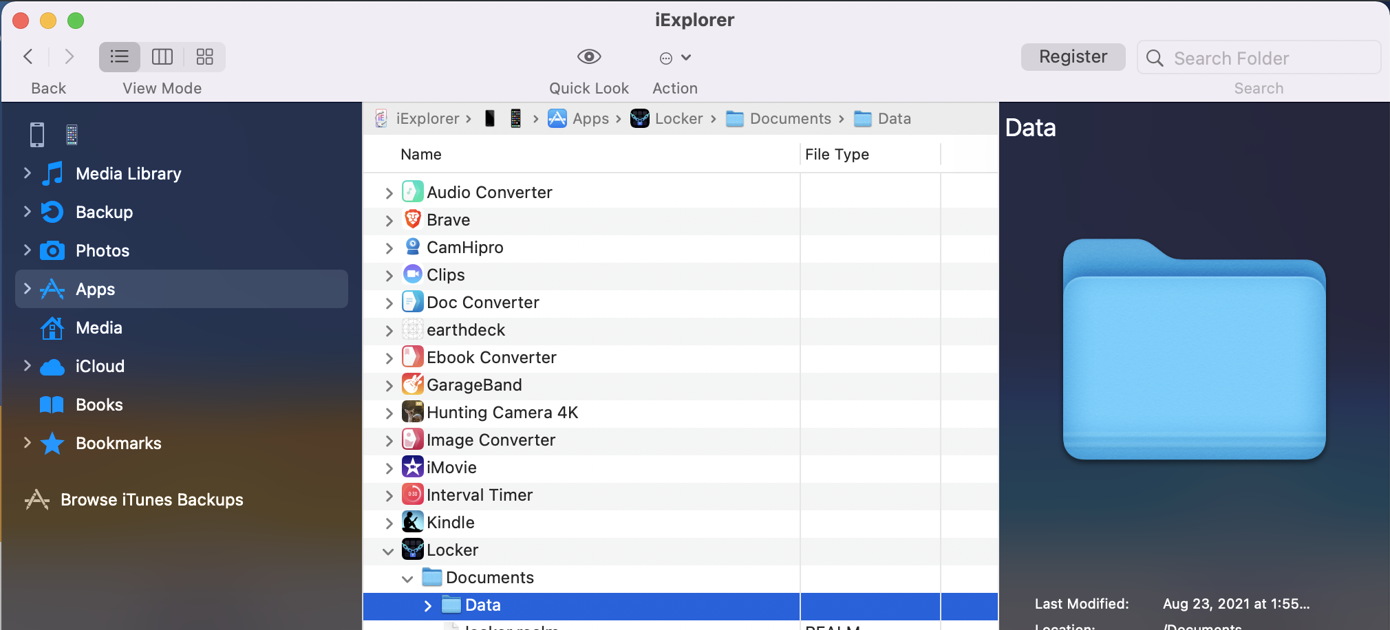The width and height of the screenshot is (1390, 630).
Task: Select Interval Timer app icon
Action: (x=413, y=495)
